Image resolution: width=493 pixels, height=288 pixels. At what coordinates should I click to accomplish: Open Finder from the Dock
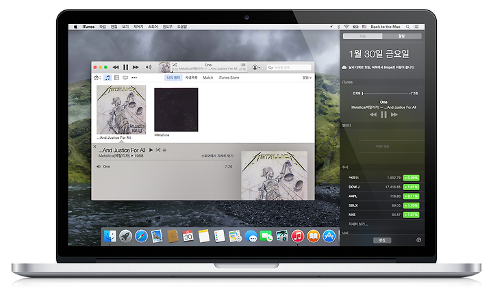110,236
